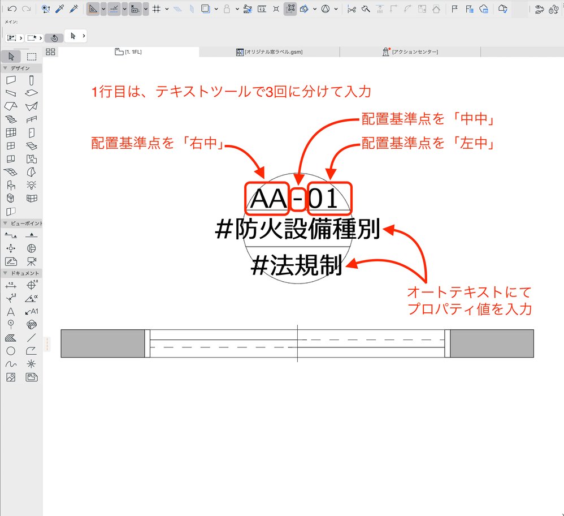The width and height of the screenshot is (564, 516).
Task: Select the Circle tool
Action: 11,351
